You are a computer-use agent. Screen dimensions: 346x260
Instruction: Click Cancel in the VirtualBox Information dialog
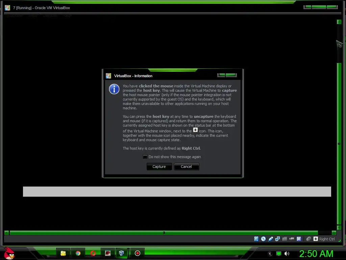187,167
